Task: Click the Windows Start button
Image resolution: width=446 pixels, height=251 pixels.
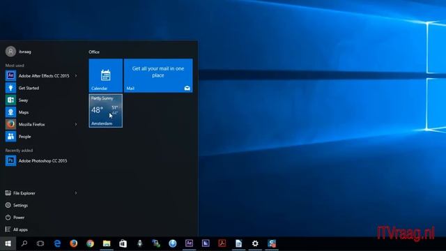Action: coord(8,243)
